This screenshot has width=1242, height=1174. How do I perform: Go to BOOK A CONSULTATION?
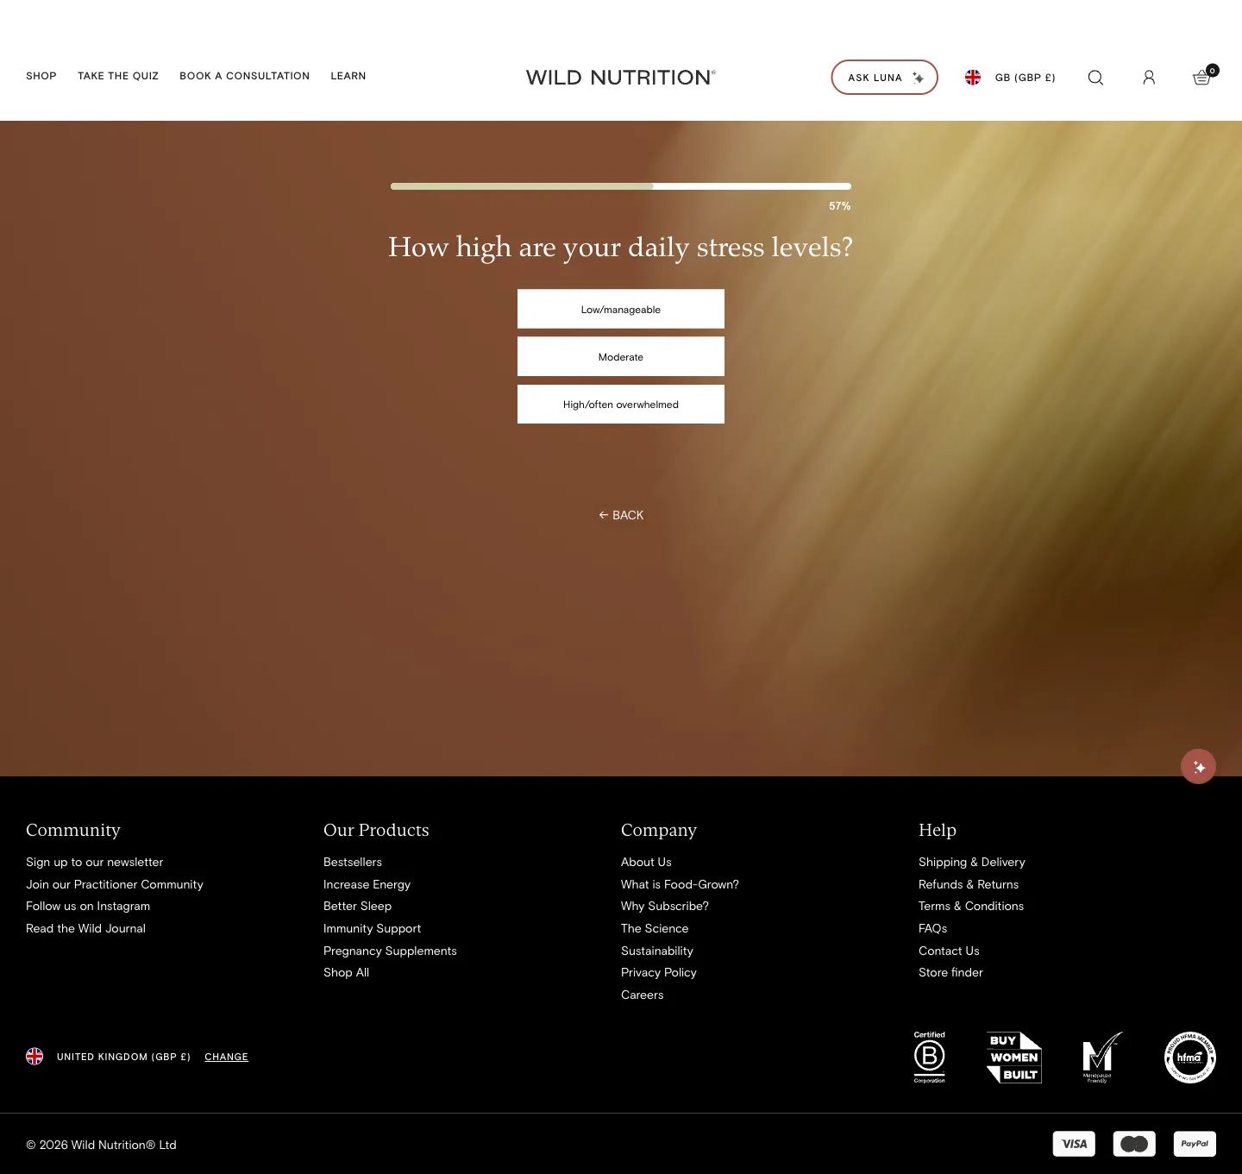244,76
